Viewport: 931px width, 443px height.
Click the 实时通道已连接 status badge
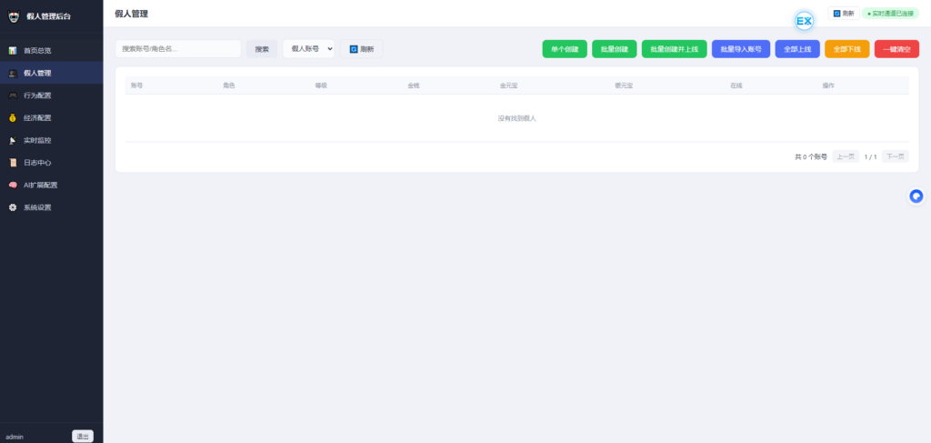[x=890, y=13]
